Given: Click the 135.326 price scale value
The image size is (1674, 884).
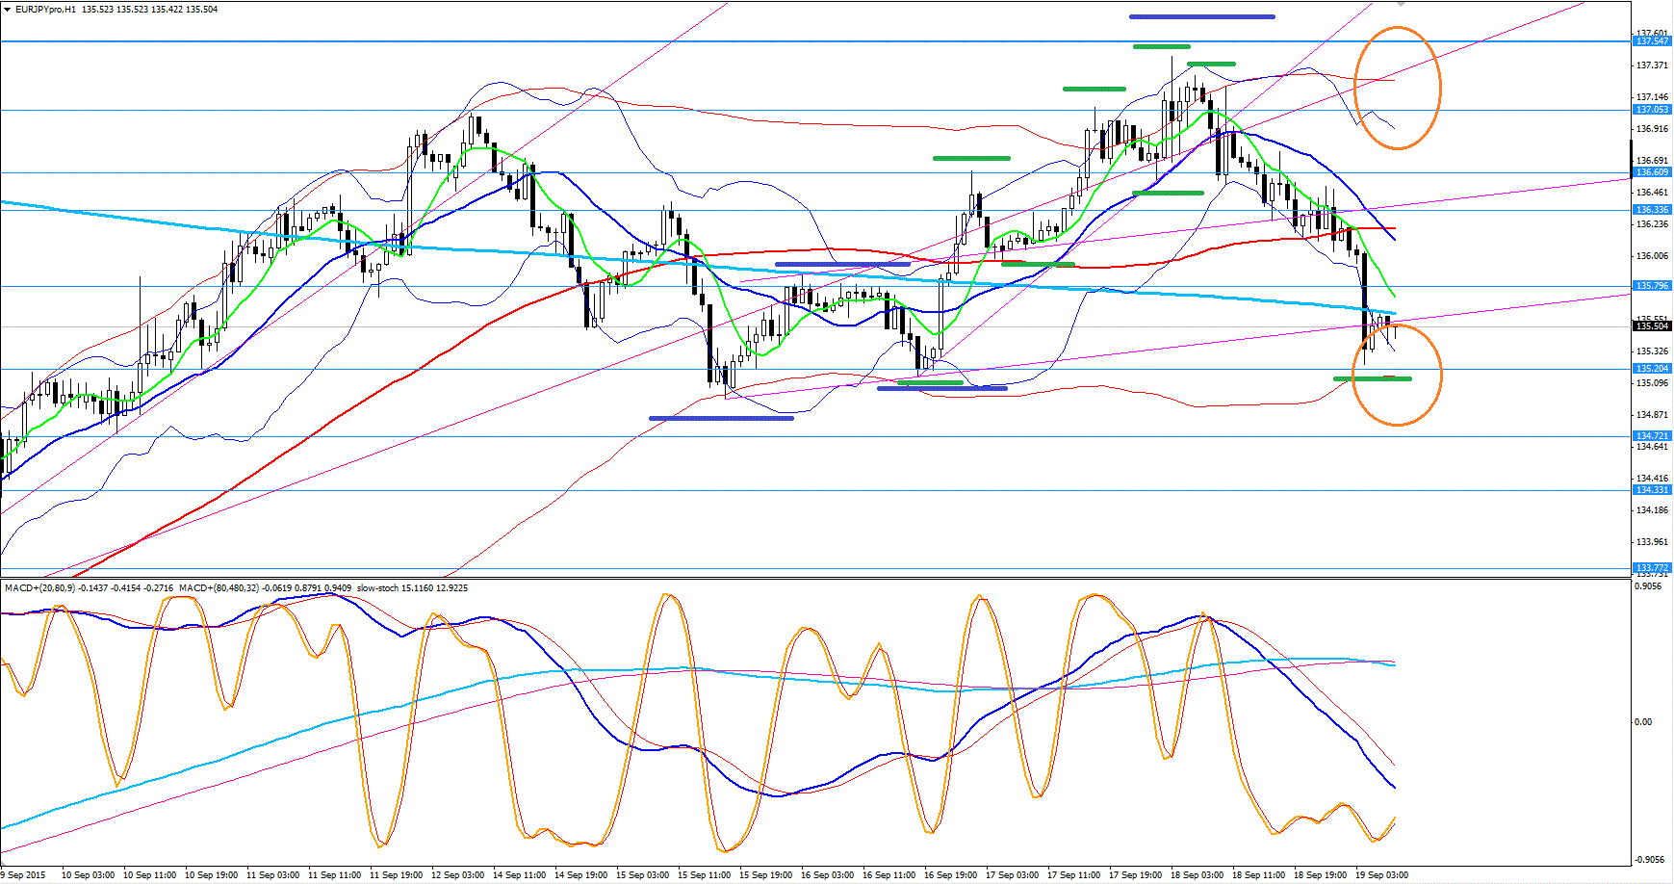Looking at the screenshot, I should point(1652,351).
